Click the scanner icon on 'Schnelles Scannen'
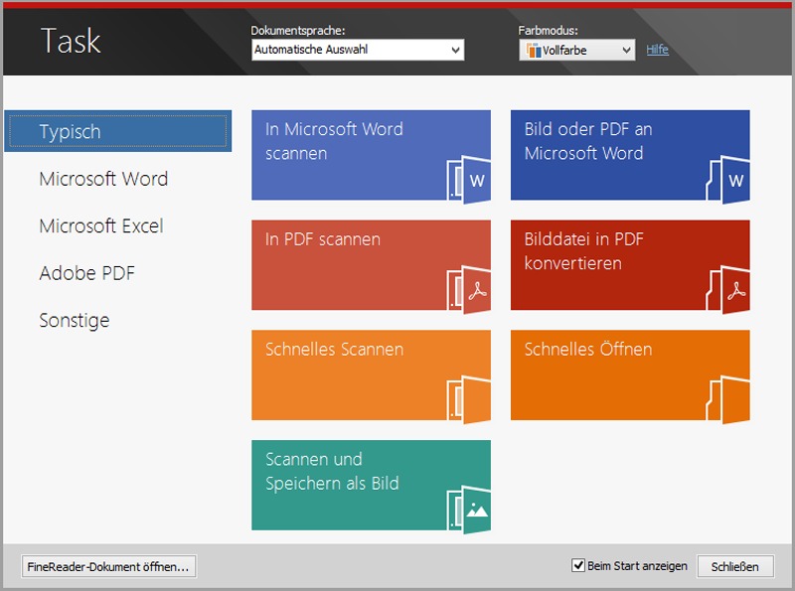This screenshot has width=795, height=591. (x=466, y=399)
